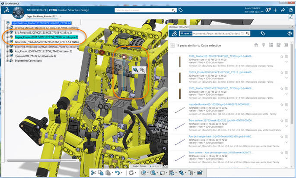The width and height of the screenshot is (296, 178).
Task: Open the All types dropdown
Action: coord(186,34)
